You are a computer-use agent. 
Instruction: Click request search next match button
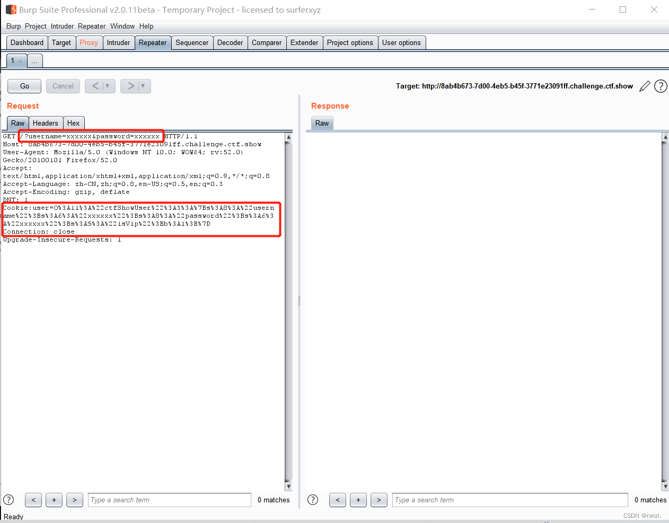(x=74, y=500)
